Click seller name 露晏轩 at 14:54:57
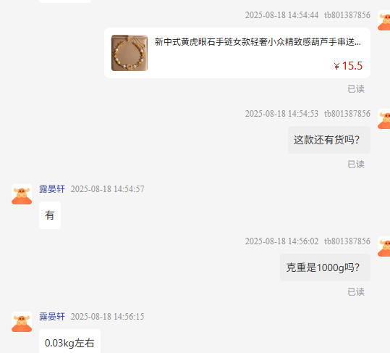390x353 pixels. (x=52, y=189)
